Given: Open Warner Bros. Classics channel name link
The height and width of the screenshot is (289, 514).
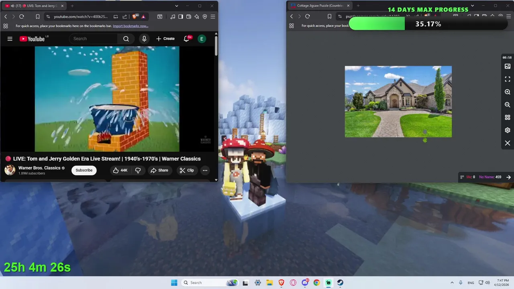Looking at the screenshot, I should click(39, 168).
